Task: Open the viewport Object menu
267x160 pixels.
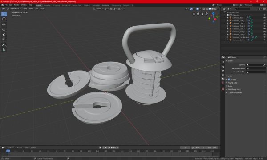Action: pyautogui.click(x=42, y=9)
